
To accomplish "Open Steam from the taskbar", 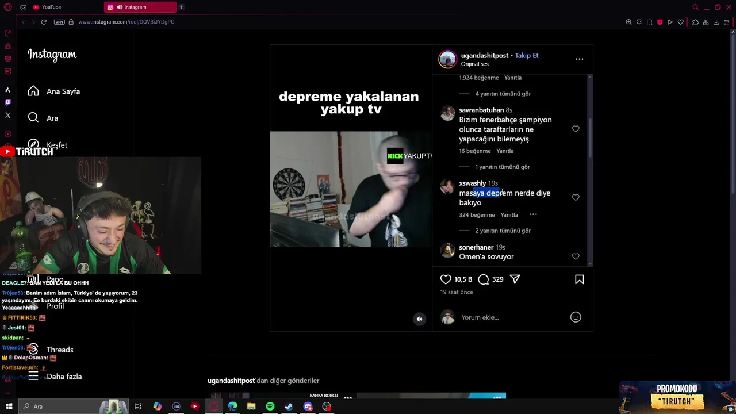I will 289,407.
